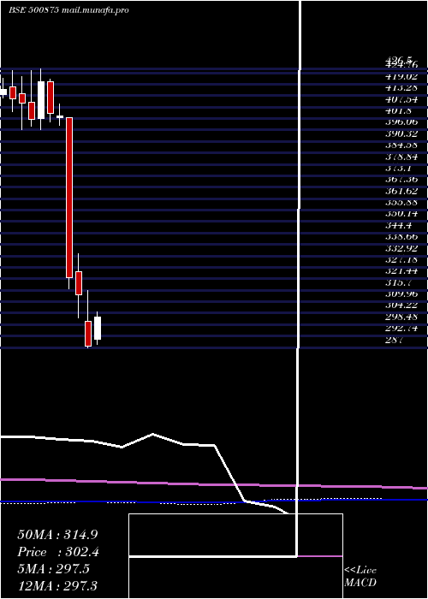This screenshot has height=599, width=428.
Task: Click the 287 price axis label
Action: pos(394,340)
